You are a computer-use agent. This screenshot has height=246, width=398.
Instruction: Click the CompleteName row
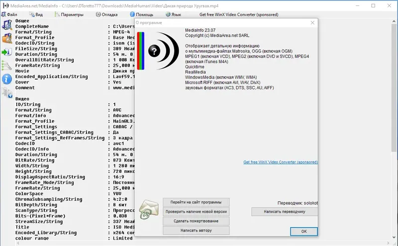point(75,26)
